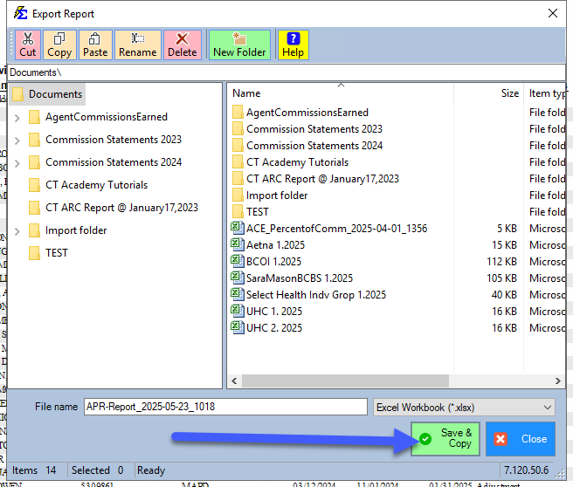The image size is (573, 487).
Task: Click AgentCommissionsEarned folder icon in file list
Action: (238, 112)
